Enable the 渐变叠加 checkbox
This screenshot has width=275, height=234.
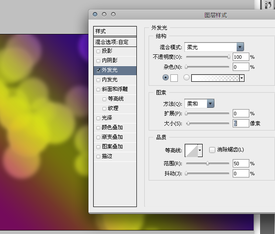click(x=98, y=137)
